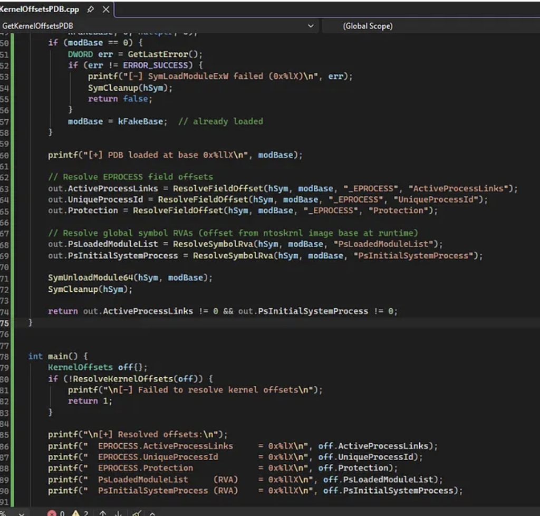Place cursor on 'int main() {' line
This screenshot has height=516, width=540.
pos(58,356)
